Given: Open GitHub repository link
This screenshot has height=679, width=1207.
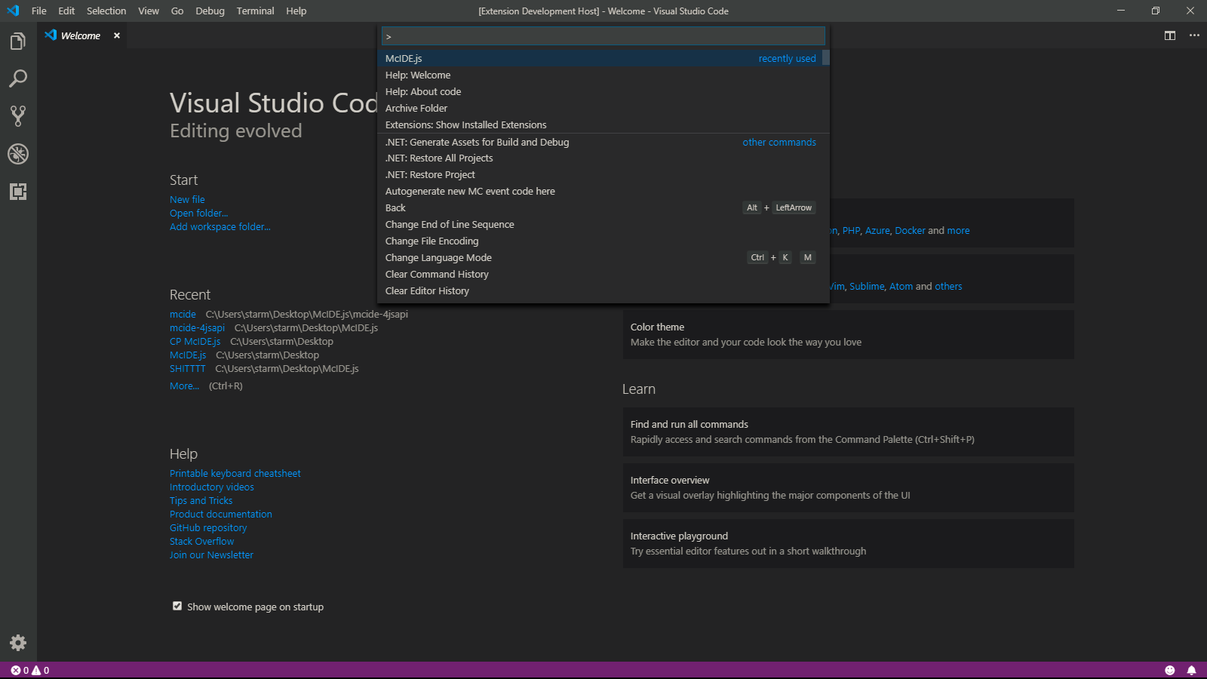Looking at the screenshot, I should (208, 527).
